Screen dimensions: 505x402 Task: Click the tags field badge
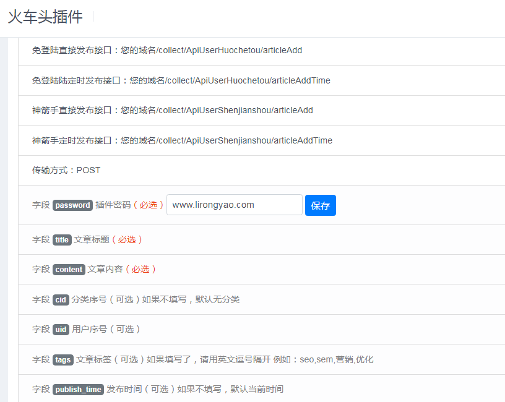(x=63, y=359)
